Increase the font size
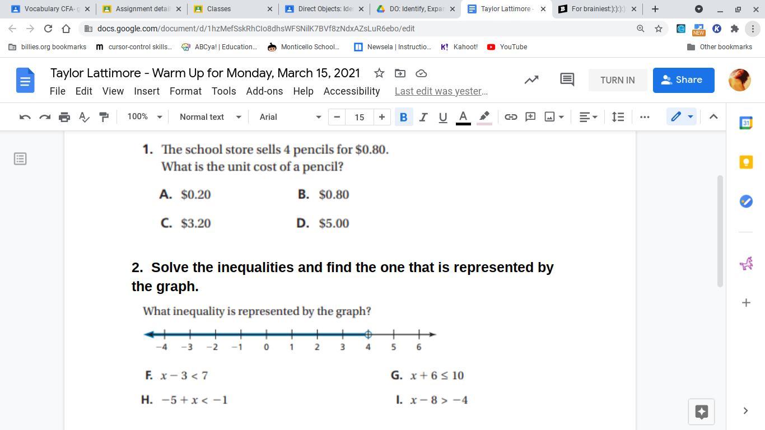Screen dimensions: 765x430 pyautogui.click(x=382, y=117)
